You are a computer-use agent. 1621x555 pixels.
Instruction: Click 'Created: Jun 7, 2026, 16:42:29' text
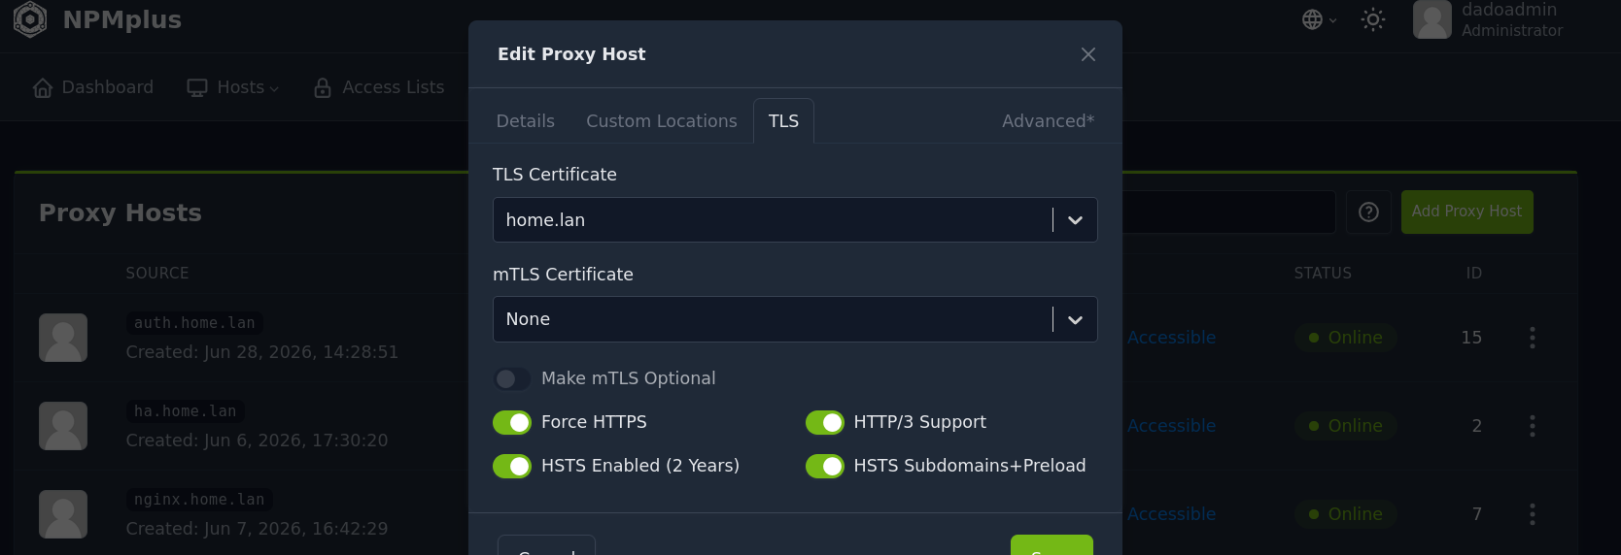click(x=257, y=529)
